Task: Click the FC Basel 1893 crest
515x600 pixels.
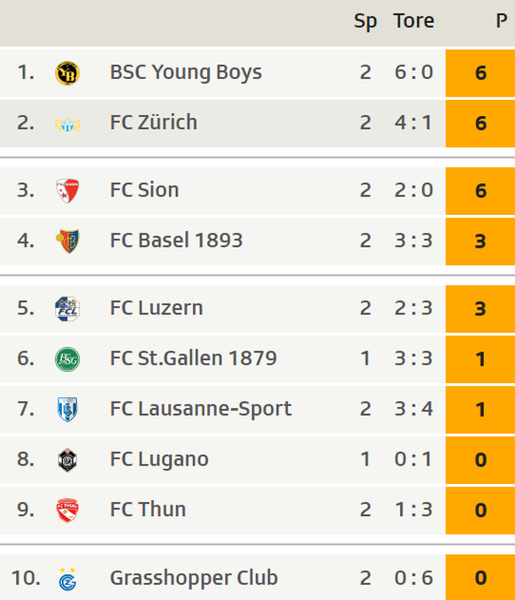Action: tap(67, 241)
